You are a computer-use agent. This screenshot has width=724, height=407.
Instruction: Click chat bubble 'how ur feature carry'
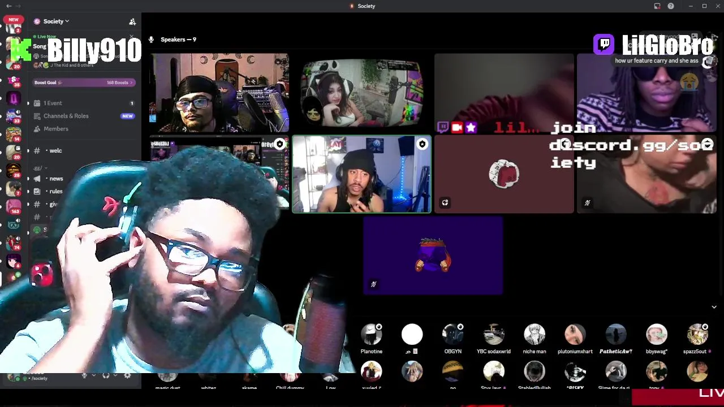click(x=657, y=60)
